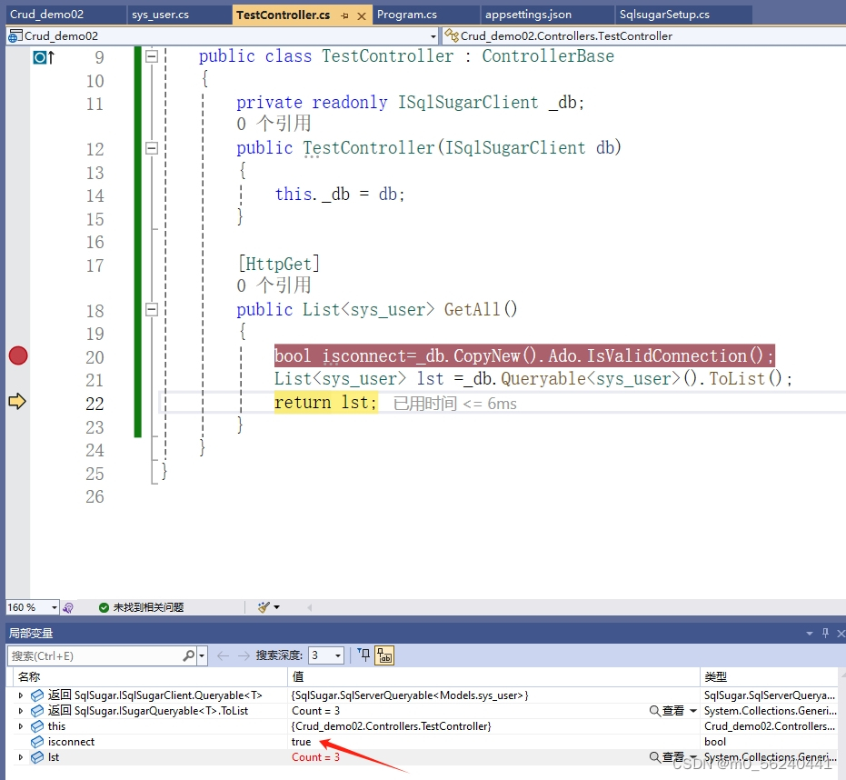Open the SqlsugarSetup.cs tab
This screenshot has height=780, width=846.
point(665,15)
